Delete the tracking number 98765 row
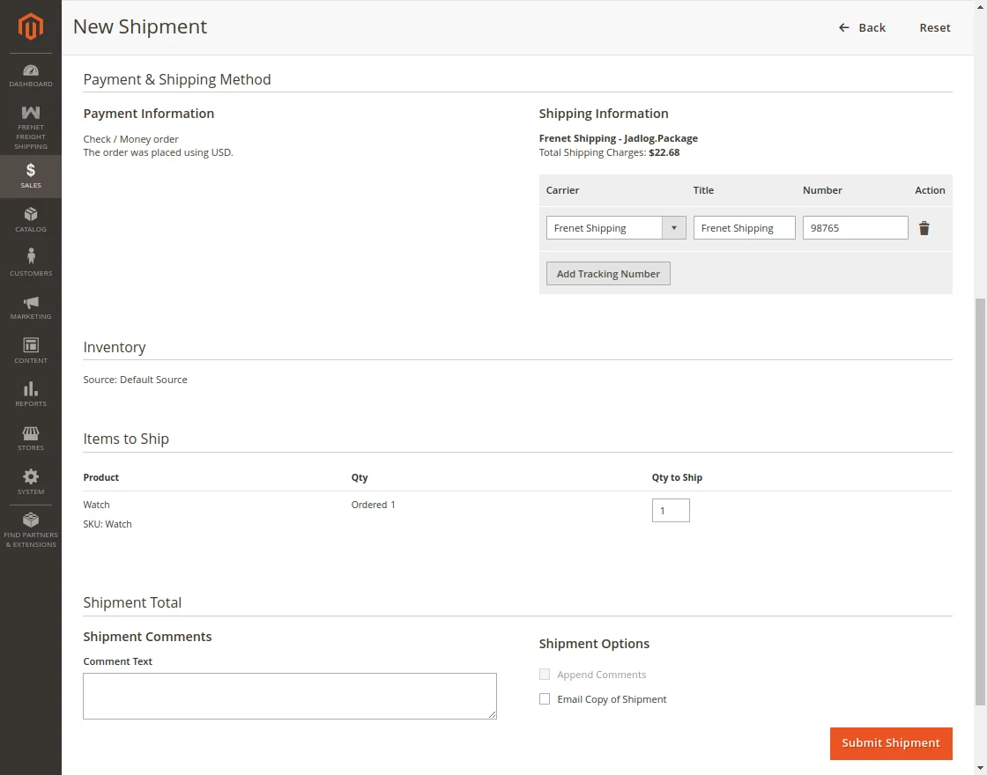 (x=924, y=227)
